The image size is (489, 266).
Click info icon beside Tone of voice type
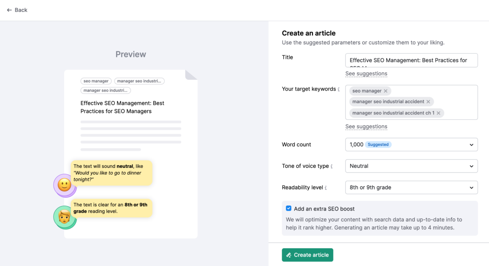point(331,166)
